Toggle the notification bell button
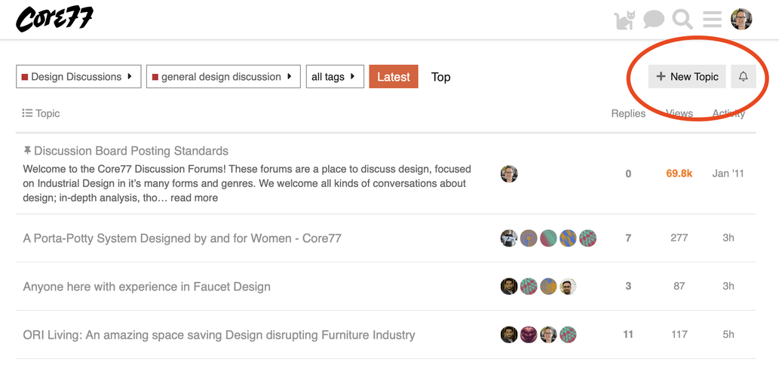The width and height of the screenshot is (779, 365). 743,76
